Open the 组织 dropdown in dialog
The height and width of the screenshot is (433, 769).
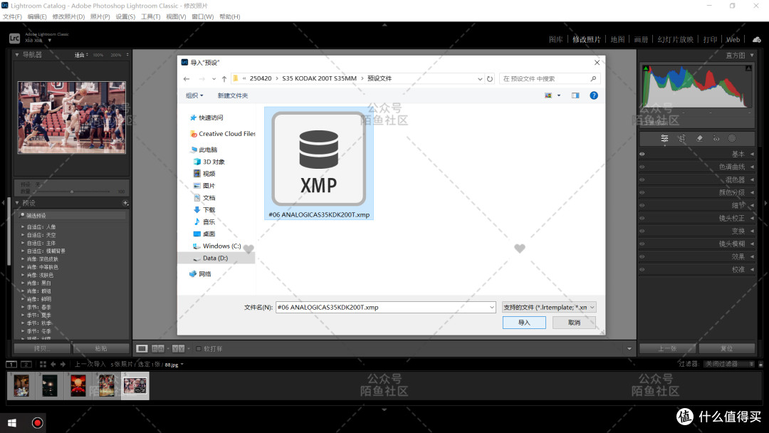[x=194, y=95]
